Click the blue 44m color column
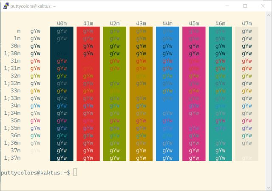The width and height of the screenshot is (272, 191). pyautogui.click(x=167, y=94)
